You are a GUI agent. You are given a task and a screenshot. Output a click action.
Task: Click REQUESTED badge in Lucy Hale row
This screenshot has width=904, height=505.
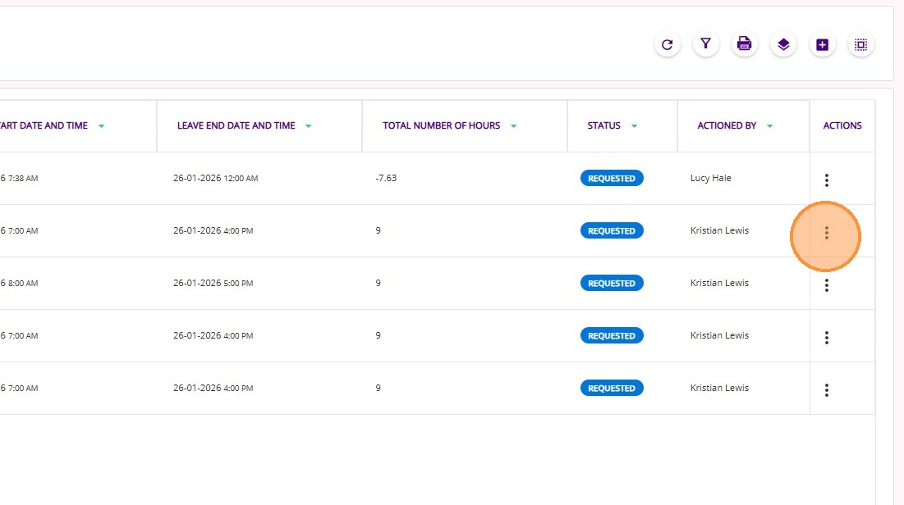612,179
